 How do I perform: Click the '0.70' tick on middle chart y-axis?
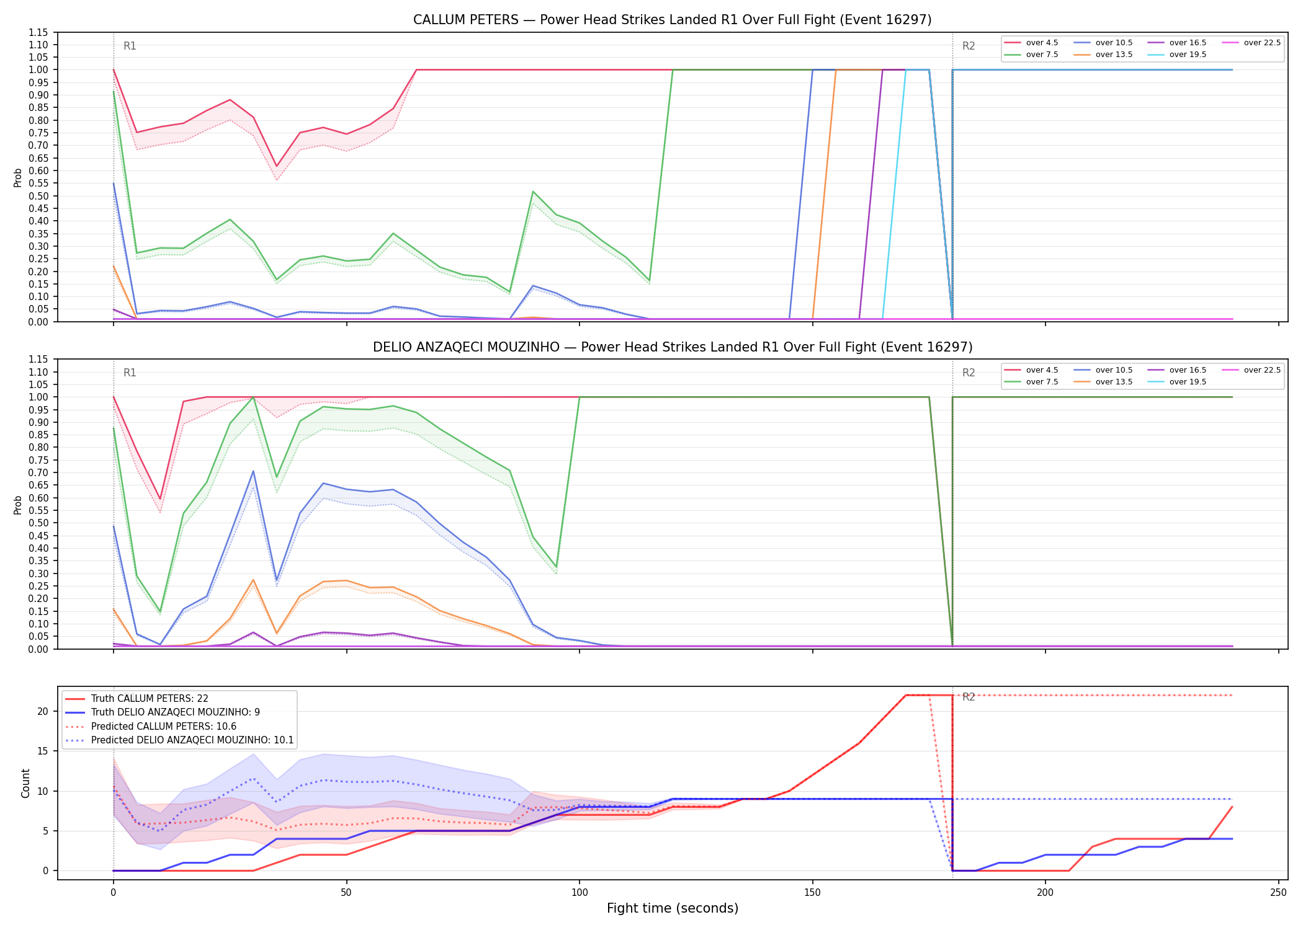coord(38,473)
